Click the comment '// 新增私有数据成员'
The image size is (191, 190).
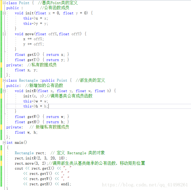click(x=49, y=127)
